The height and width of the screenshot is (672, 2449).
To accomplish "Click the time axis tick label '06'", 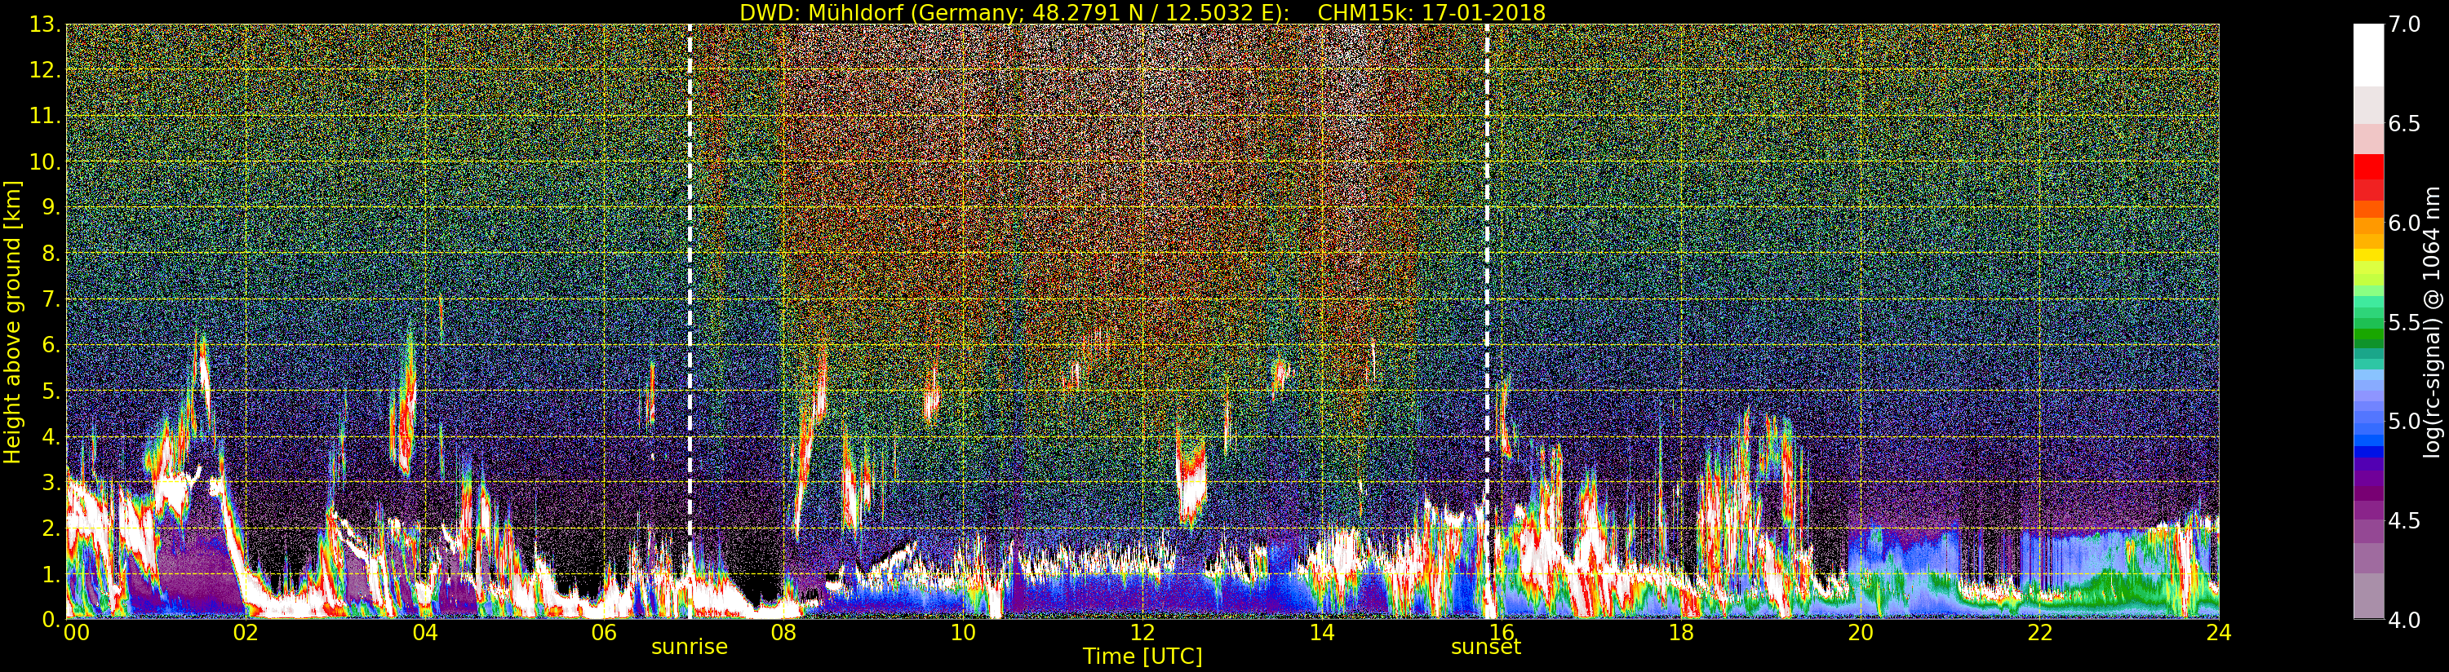I will pos(605,632).
